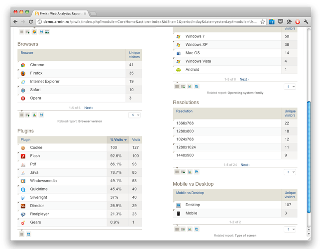Click the browser forward arrow
Image resolution: width=322 pixels, height=249 pixels.
coord(23,21)
